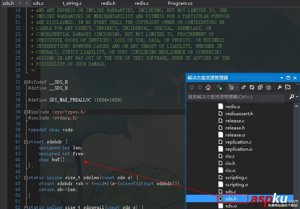Select rio.c in the file tree

(x=230, y=156)
